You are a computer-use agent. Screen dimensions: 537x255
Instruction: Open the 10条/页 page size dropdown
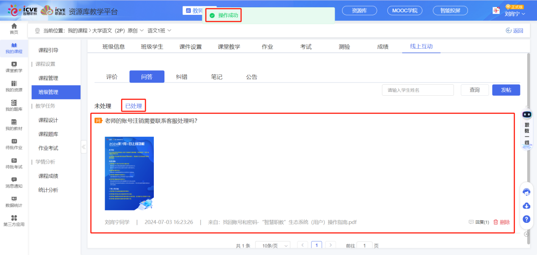coord(273,245)
